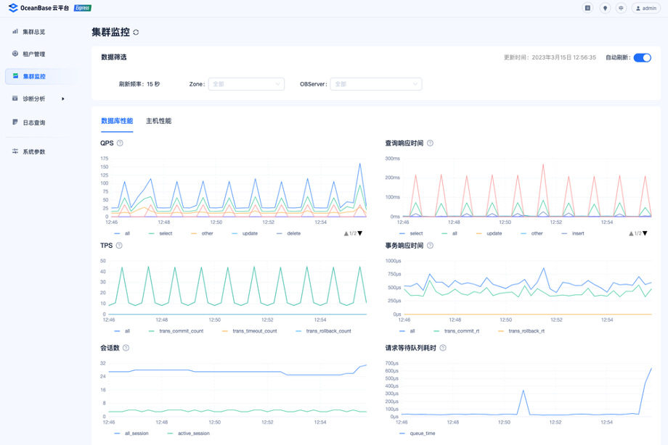The image size is (668, 445).
Task: Click the help icon next to TPS
Action: [119, 246]
